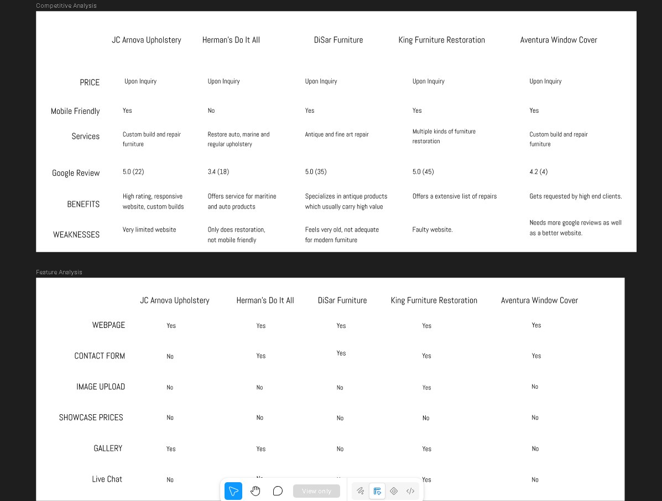This screenshot has height=501, width=662.
Task: Open the Prototype diamond play mode icon
Action: (393, 491)
